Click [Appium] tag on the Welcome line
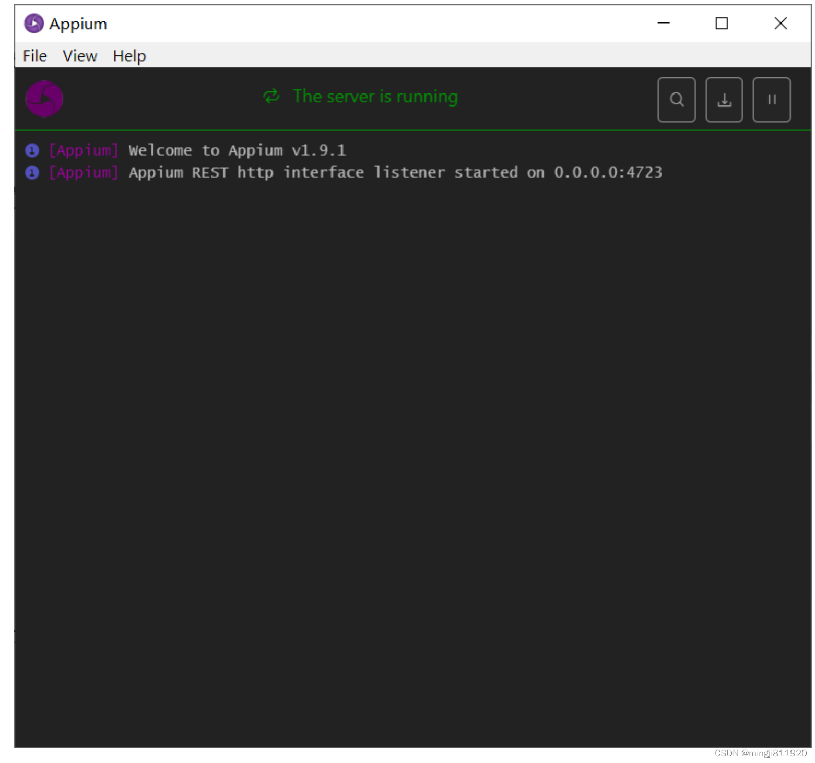 pos(84,150)
